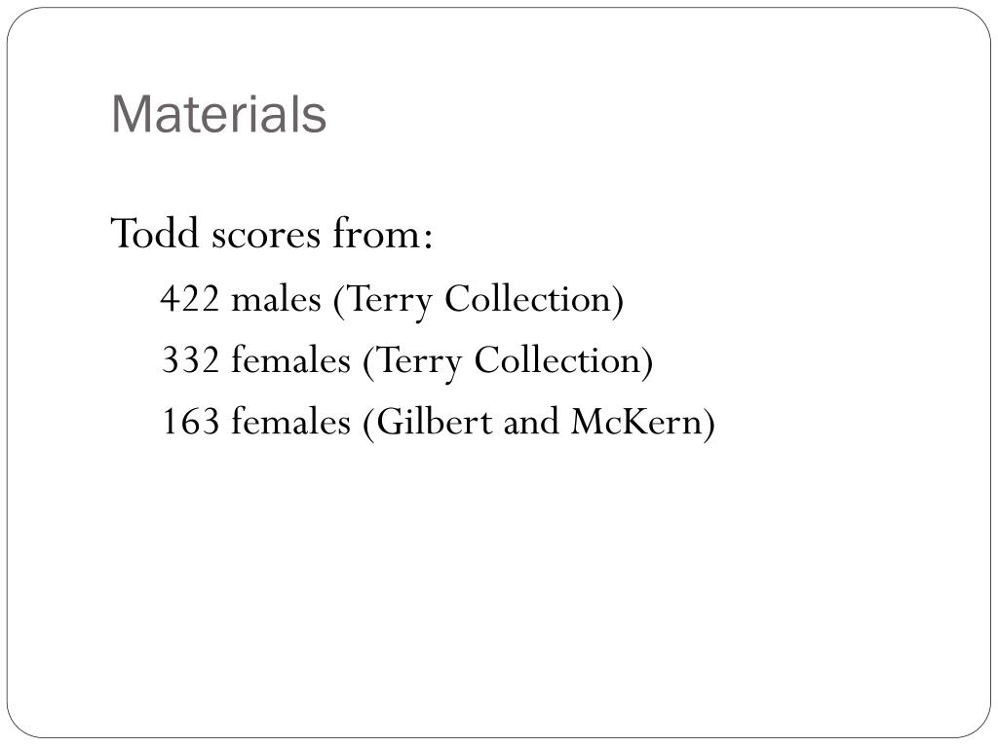This screenshot has width=998, height=748.
Task: Click '(Terry' in the 332 females line
Action: pyautogui.click(x=412, y=362)
